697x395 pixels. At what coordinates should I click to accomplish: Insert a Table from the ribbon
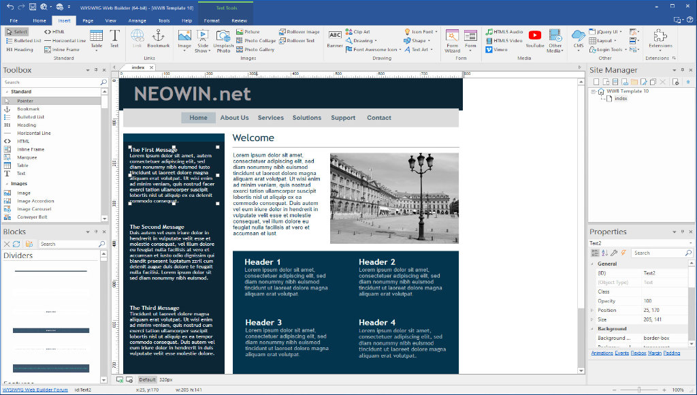pyautogui.click(x=97, y=39)
